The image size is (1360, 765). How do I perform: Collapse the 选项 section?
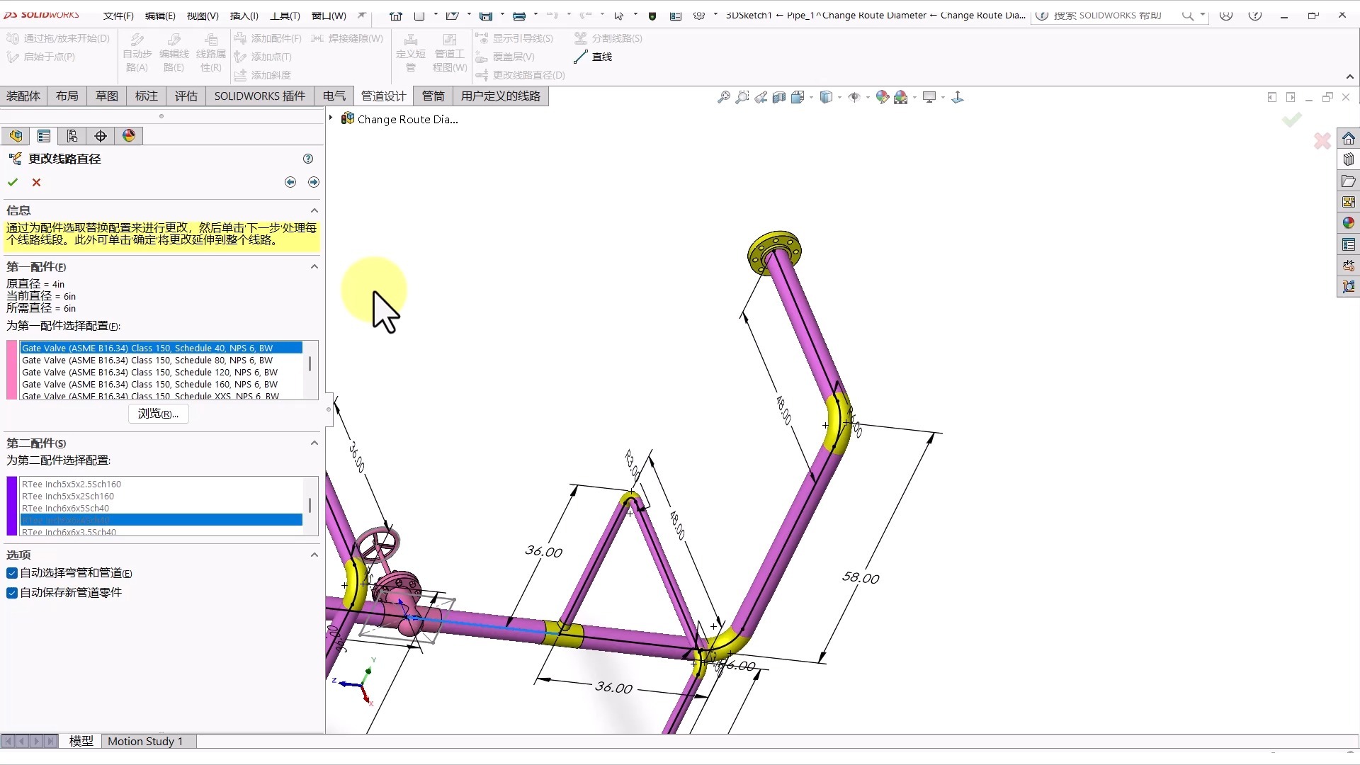(314, 555)
